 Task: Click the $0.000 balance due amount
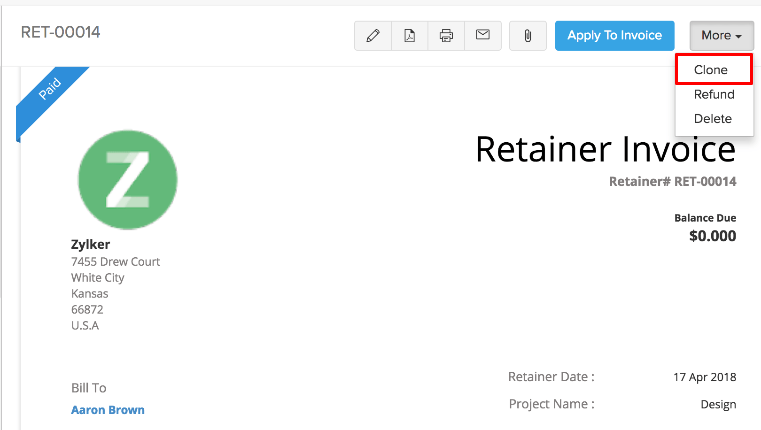pyautogui.click(x=712, y=236)
